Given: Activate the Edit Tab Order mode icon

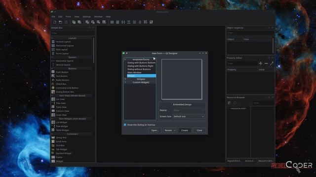Looking at the screenshot, I should click(x=104, y=22).
